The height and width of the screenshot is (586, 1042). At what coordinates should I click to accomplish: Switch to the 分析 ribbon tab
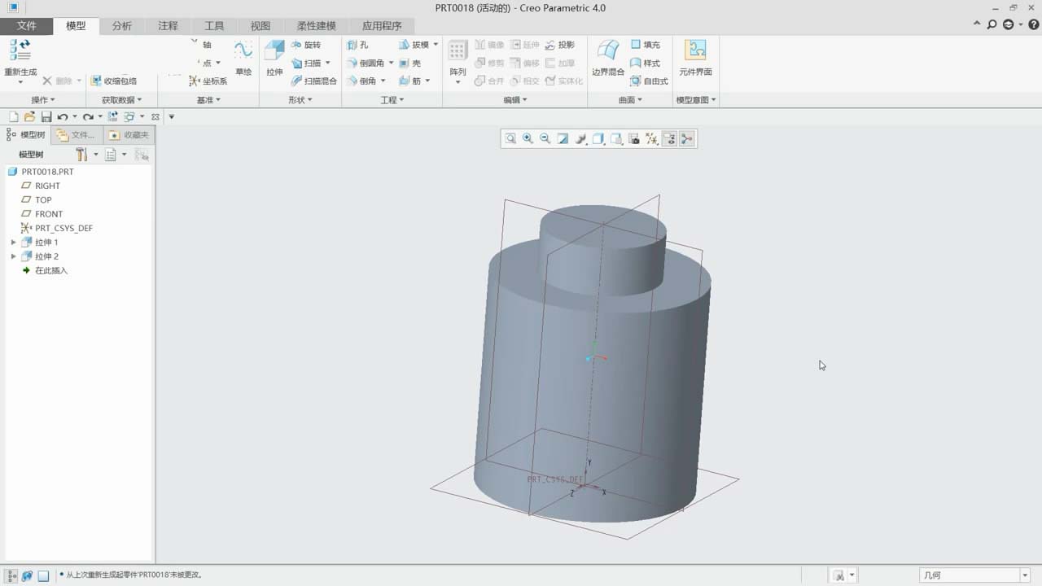coord(122,26)
